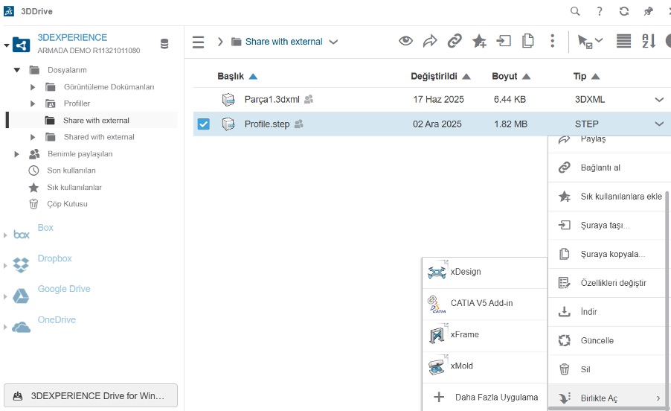Open the help question mark icon
Image resolution: width=671 pixels, height=411 pixels.
600,11
